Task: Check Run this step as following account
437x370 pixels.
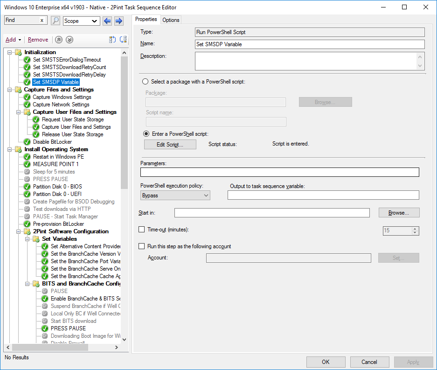Action: 142,246
